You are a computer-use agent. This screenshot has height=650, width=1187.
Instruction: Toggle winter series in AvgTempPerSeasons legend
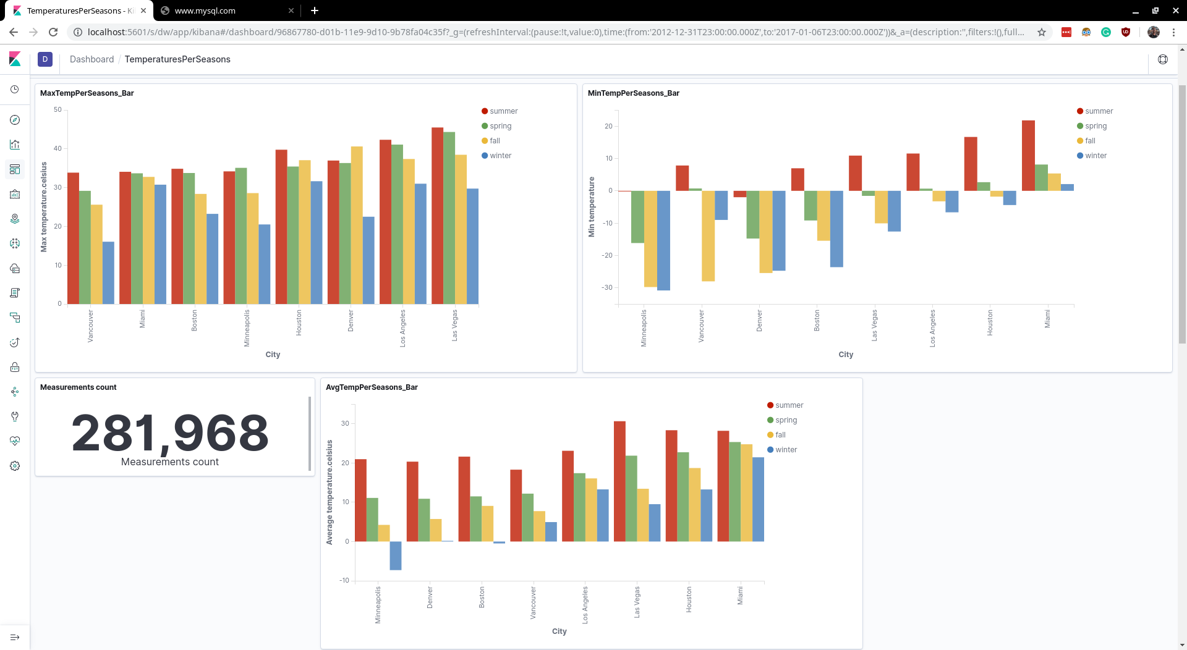[782, 450]
